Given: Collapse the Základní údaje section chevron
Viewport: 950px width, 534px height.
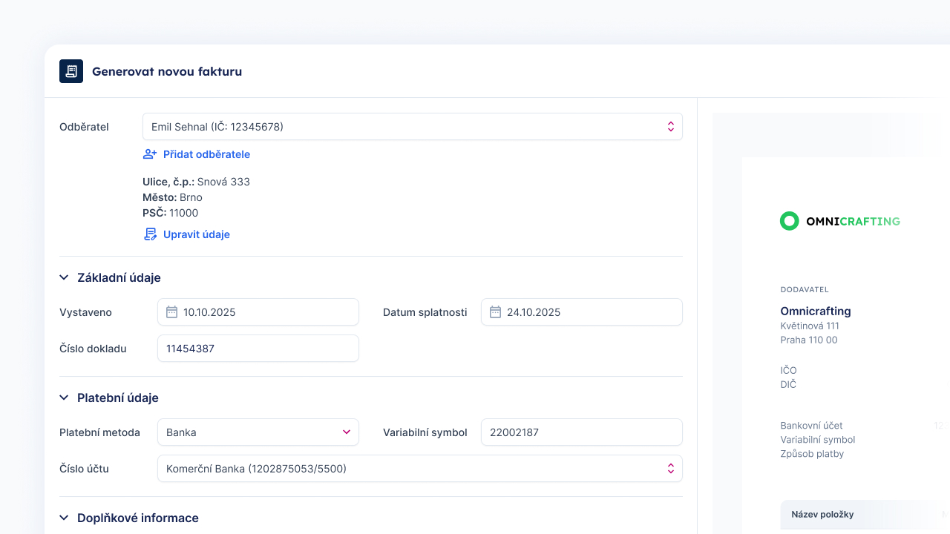Looking at the screenshot, I should [x=64, y=277].
